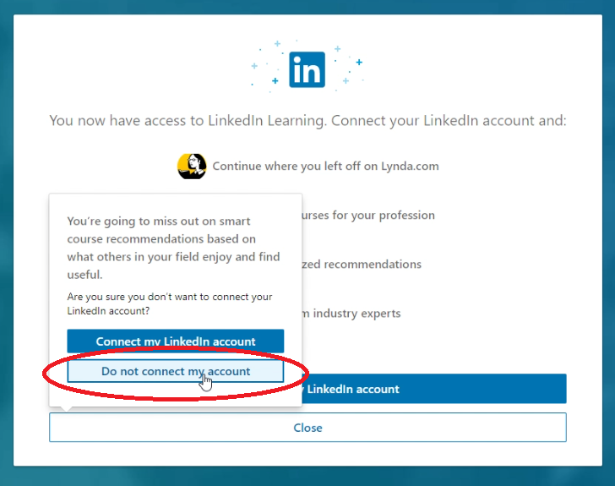Close the LinkedIn Learning dialog

click(x=307, y=428)
